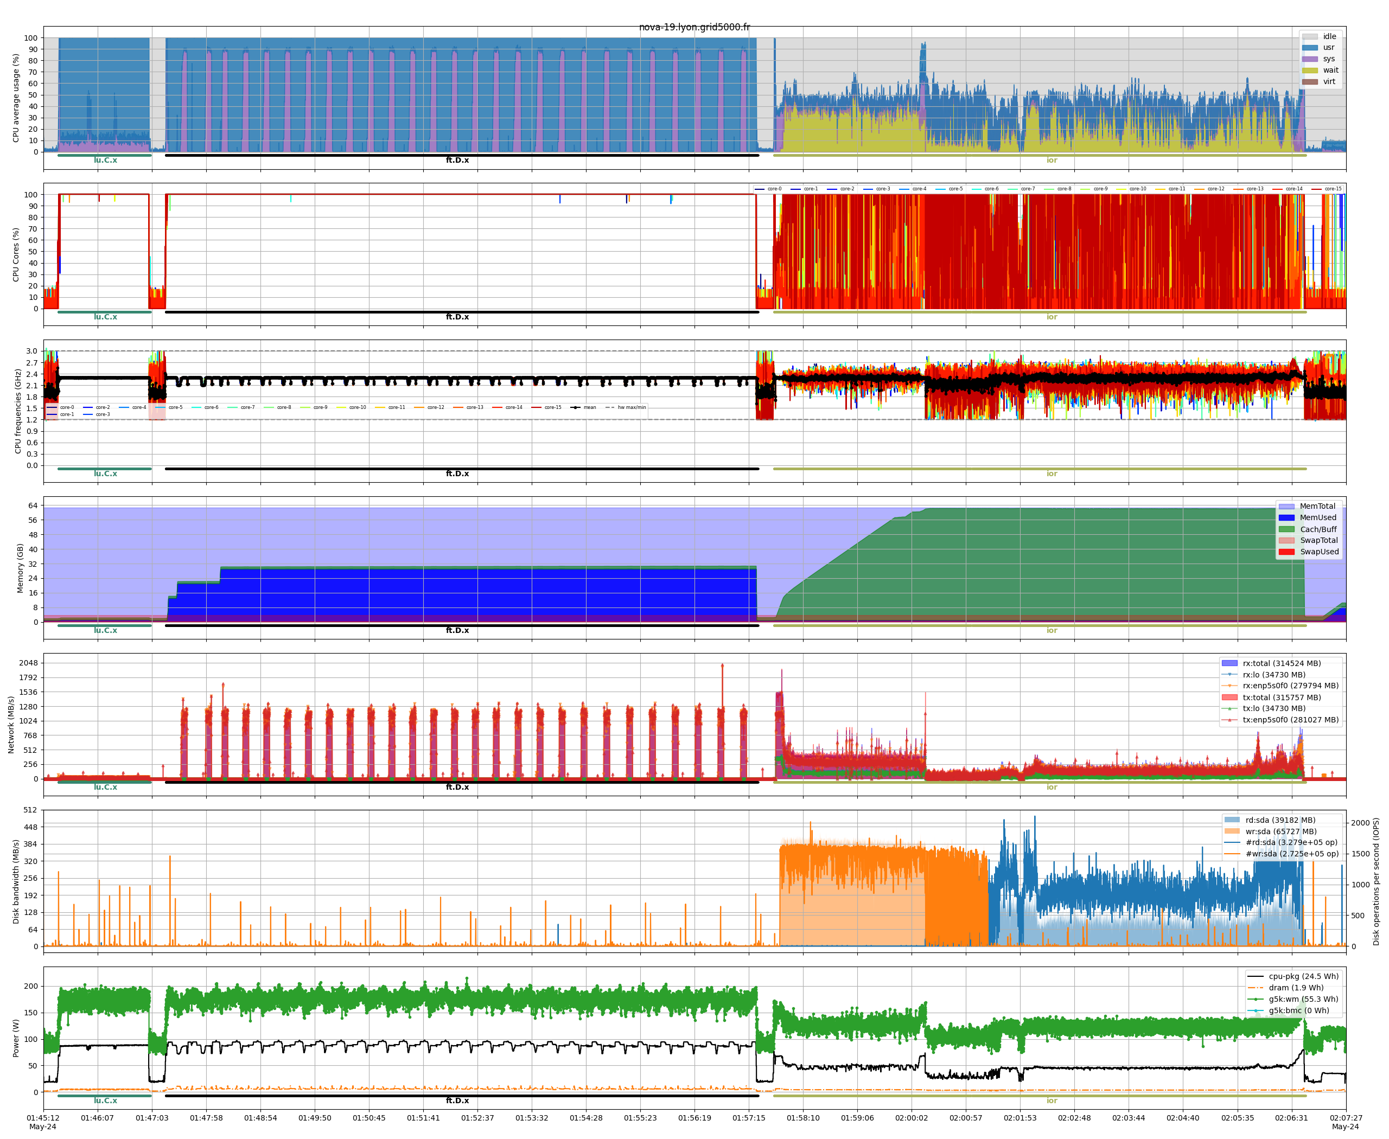The width and height of the screenshot is (1389, 1139).
Task: Click the gray "idle" legend swatch
Action: (x=1310, y=37)
